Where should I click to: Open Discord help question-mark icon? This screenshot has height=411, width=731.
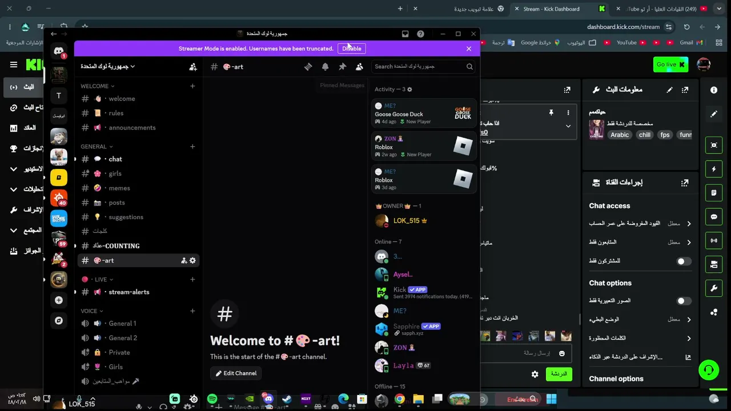(x=420, y=34)
